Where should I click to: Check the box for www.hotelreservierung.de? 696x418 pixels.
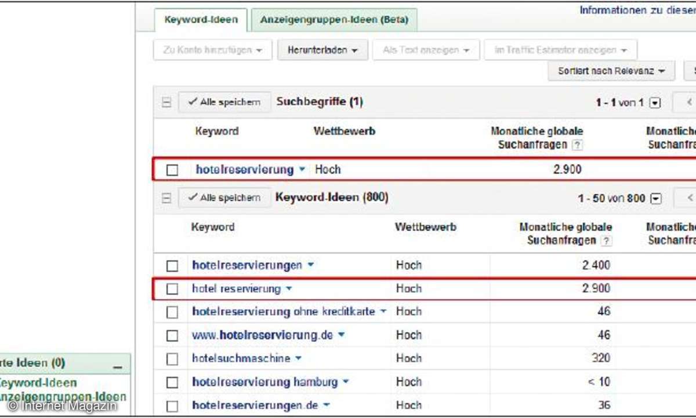(172, 336)
